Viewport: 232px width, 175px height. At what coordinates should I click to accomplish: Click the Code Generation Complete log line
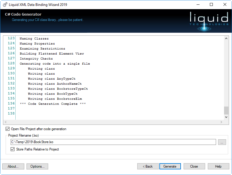tap(53, 104)
